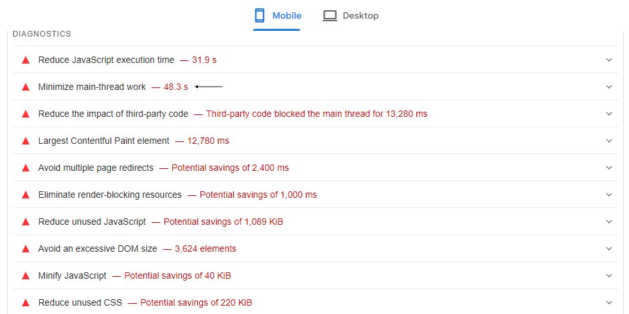
Task: Expand the Minimize main-thread work chevron
Action: (609, 87)
